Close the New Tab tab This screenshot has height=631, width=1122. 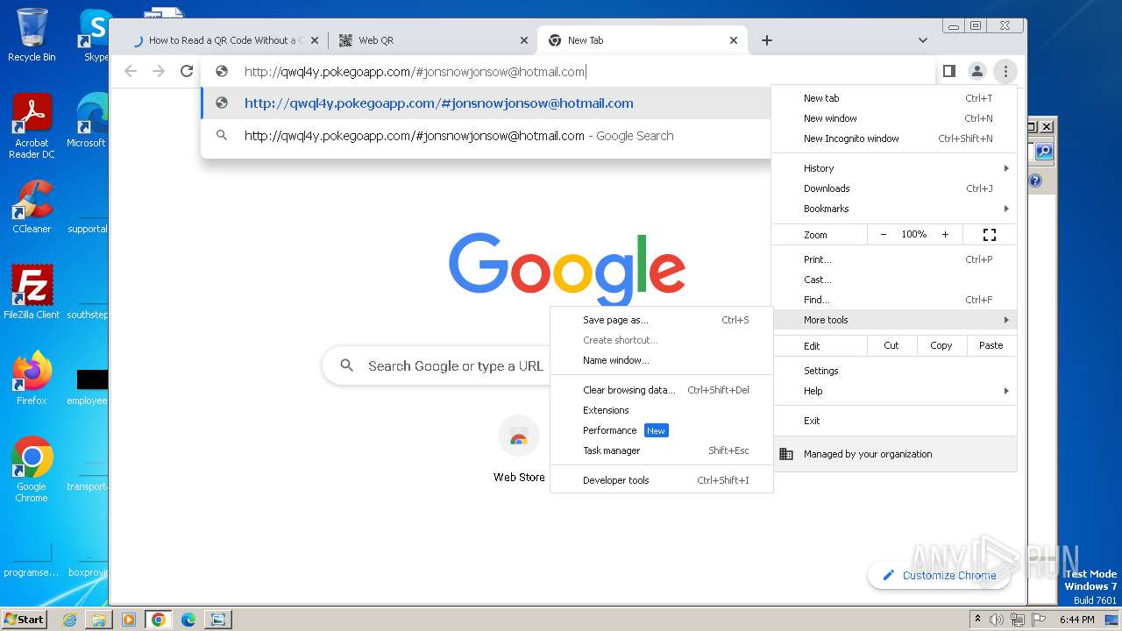735,40
